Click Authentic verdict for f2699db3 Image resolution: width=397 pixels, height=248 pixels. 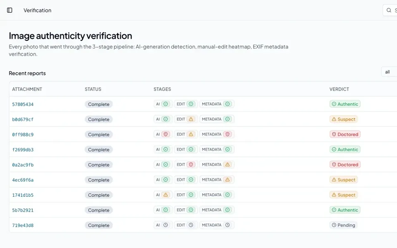(345, 150)
